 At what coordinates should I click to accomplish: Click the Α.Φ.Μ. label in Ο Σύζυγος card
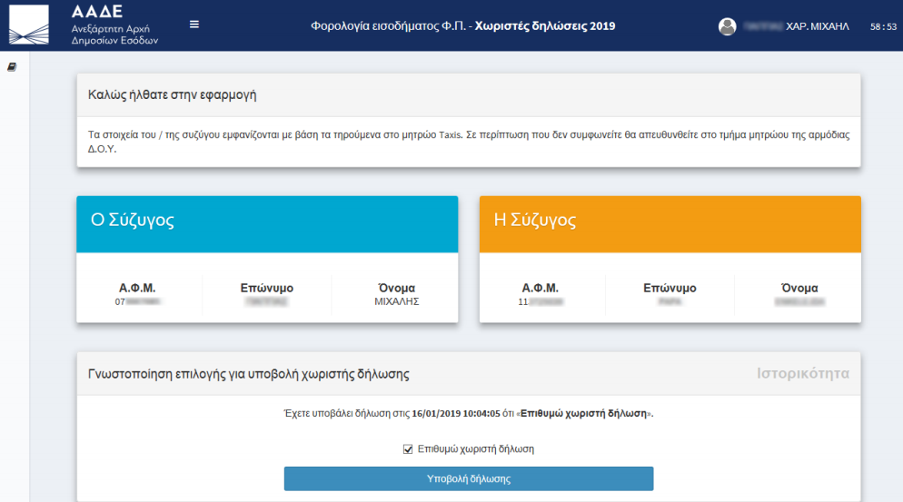[x=137, y=288]
